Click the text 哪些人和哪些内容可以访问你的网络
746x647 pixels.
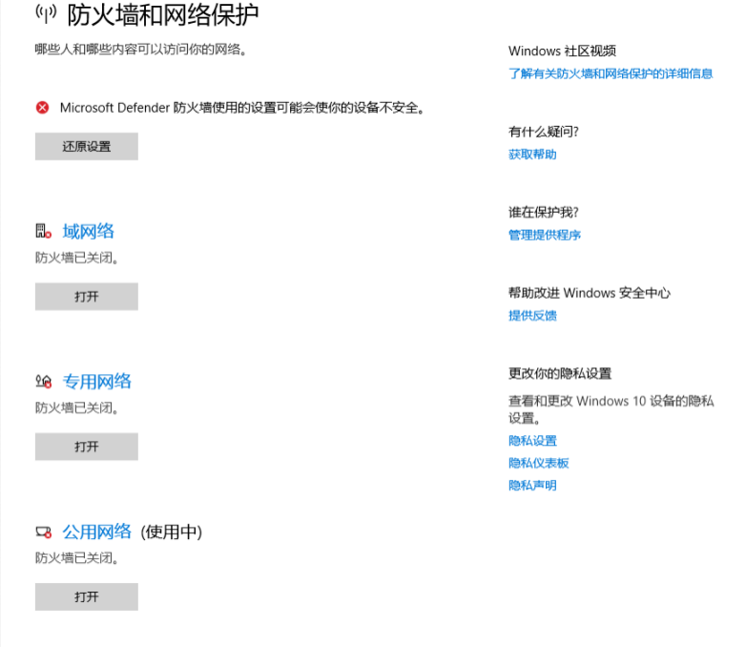pos(141,49)
